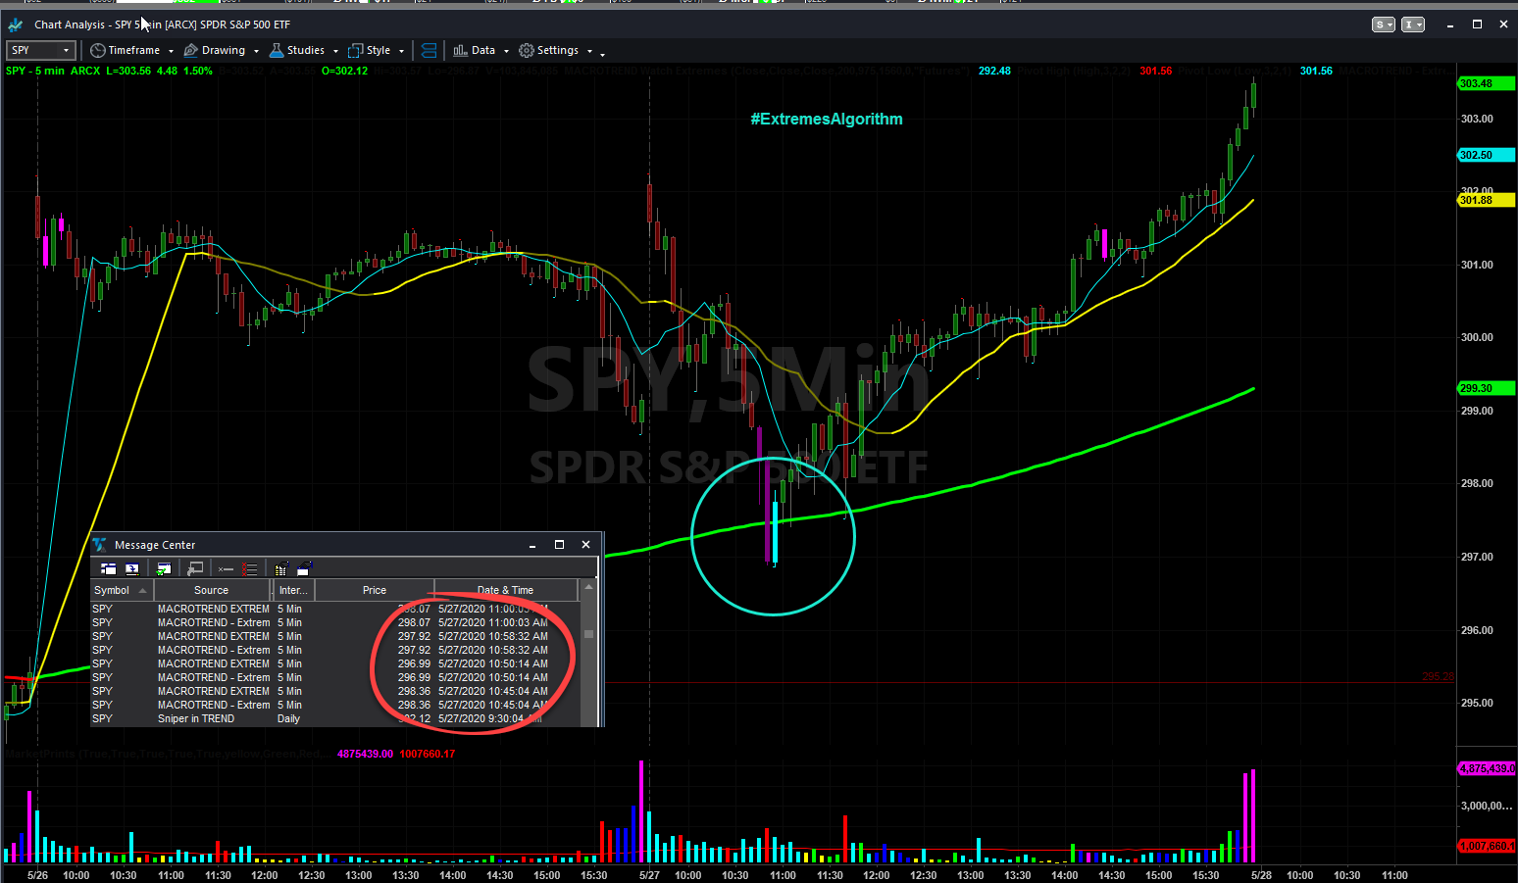The height and width of the screenshot is (883, 1518).
Task: Click the clear messages icon in Message Center
Action: [249, 568]
